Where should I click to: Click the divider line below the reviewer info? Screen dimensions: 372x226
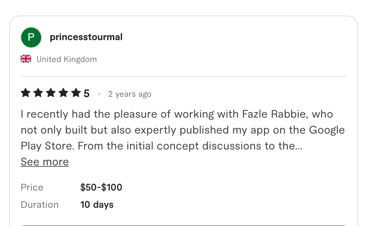(183, 77)
